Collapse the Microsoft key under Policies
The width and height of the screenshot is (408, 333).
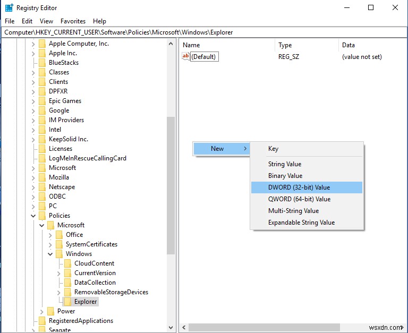pos(41,225)
